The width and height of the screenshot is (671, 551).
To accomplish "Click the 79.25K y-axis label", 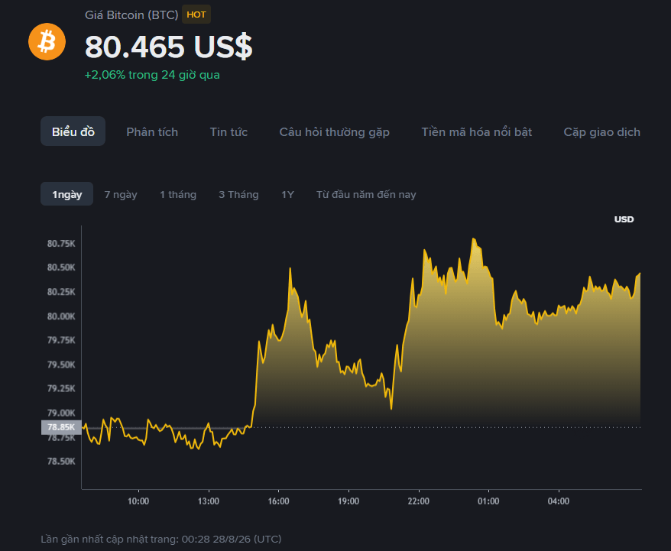I will pyautogui.click(x=61, y=388).
